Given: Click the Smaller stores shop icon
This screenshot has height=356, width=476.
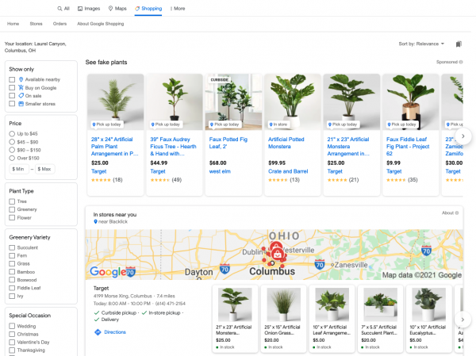Looking at the screenshot, I should [21, 104].
